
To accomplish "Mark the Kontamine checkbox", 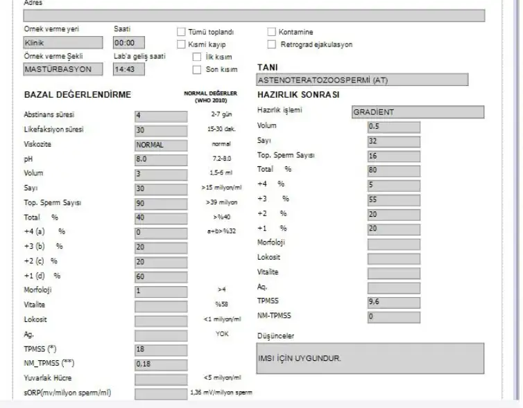I will [271, 32].
